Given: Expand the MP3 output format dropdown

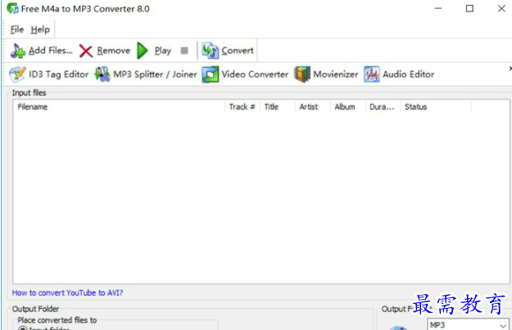Looking at the screenshot, I should click(x=503, y=325).
